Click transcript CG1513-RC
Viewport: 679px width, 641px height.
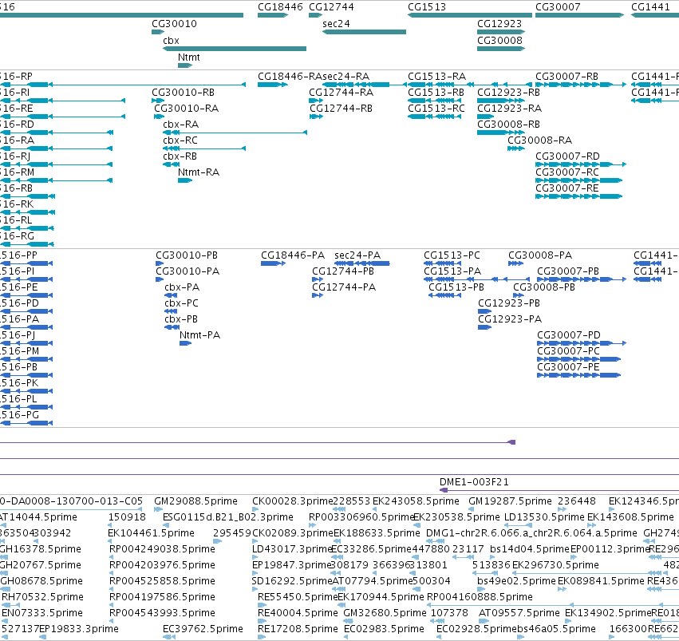pyautogui.click(x=436, y=109)
